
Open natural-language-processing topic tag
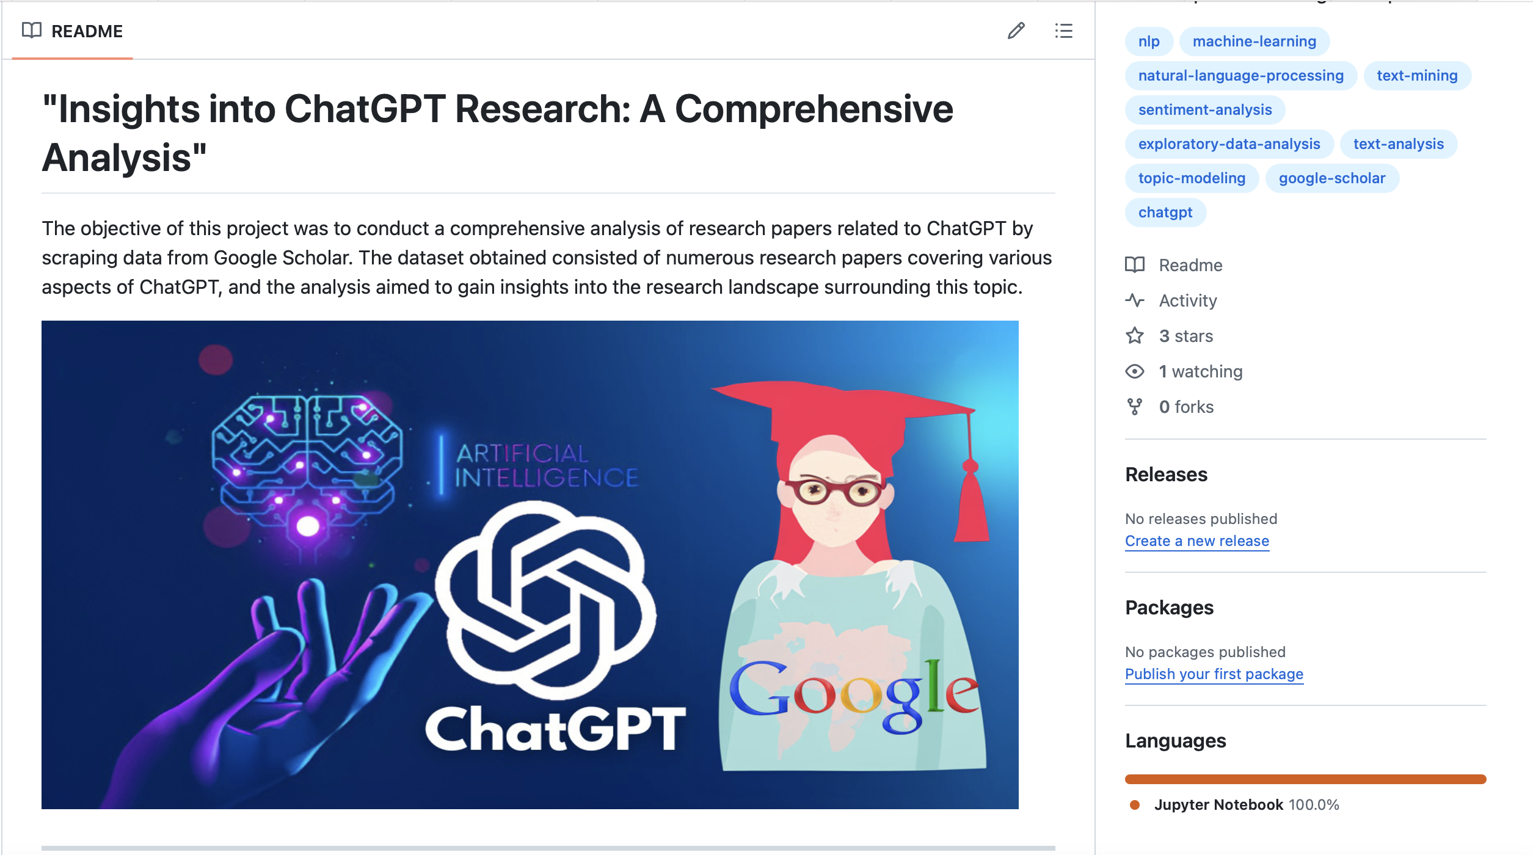coord(1241,76)
